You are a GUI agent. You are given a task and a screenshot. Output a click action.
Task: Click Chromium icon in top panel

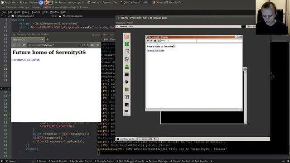[x=41, y=2]
